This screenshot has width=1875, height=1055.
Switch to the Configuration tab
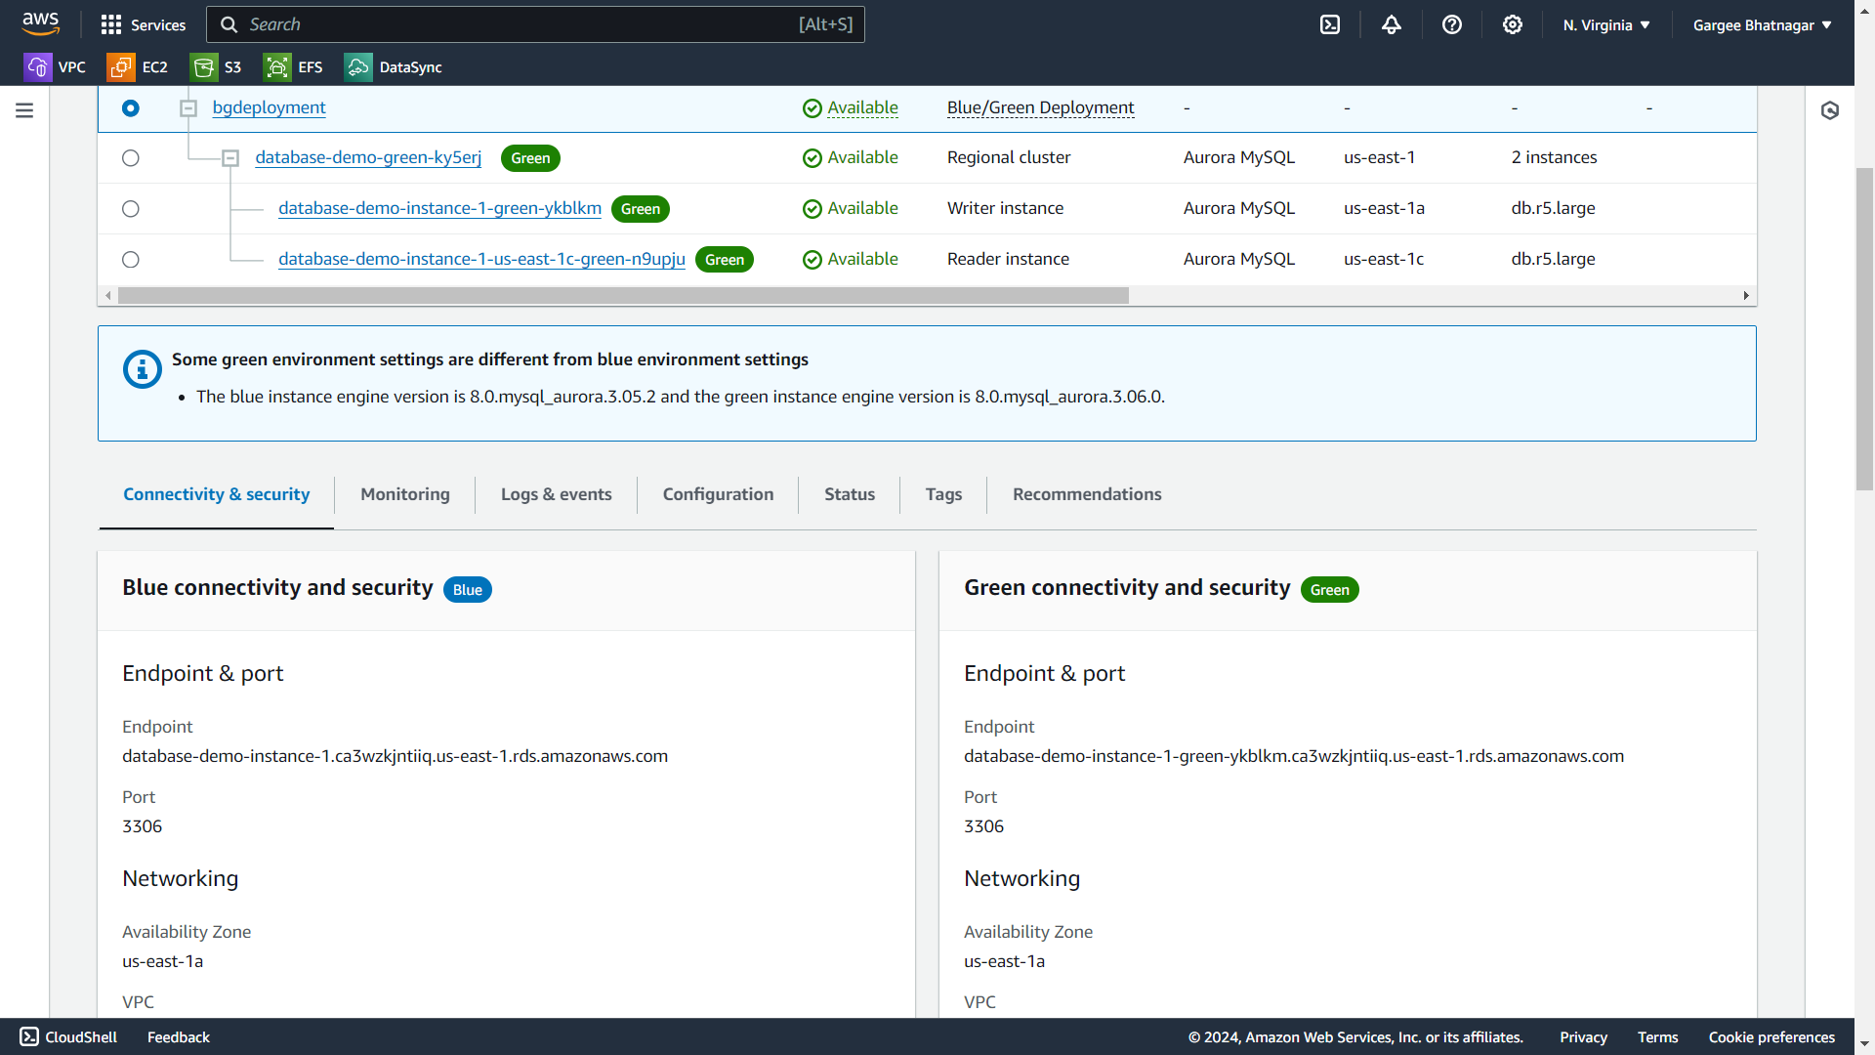coord(718,494)
